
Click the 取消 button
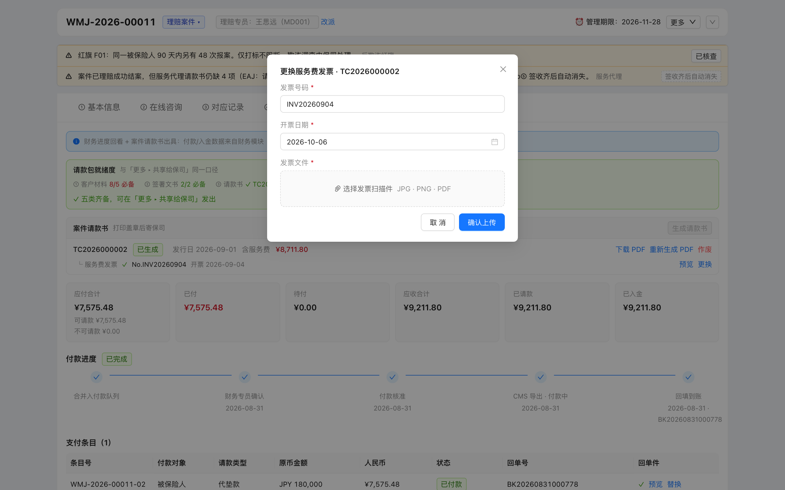(x=438, y=222)
